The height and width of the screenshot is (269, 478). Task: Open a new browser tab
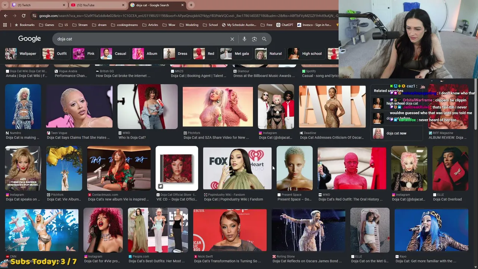coord(191,5)
